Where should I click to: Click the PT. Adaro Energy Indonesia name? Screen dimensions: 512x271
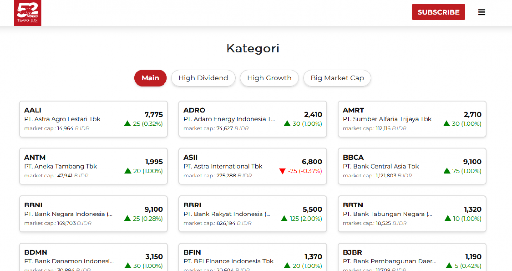tap(229, 119)
